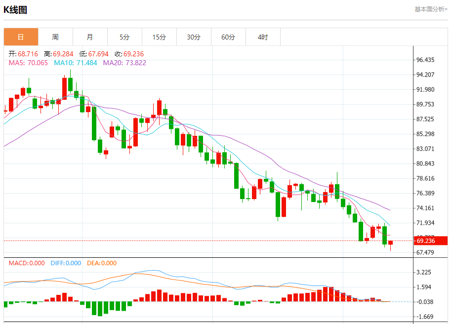Viewport: 453px width, 324px height.
Task: Click the MA10: 71.484 label
Action: point(76,63)
